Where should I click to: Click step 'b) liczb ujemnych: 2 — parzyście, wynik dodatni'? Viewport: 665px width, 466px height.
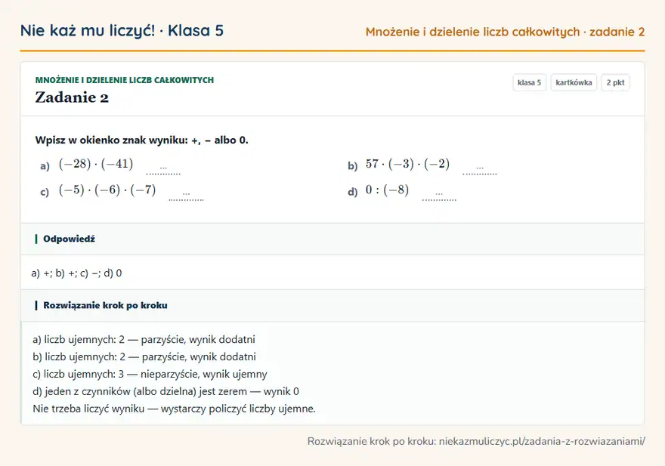click(x=144, y=357)
